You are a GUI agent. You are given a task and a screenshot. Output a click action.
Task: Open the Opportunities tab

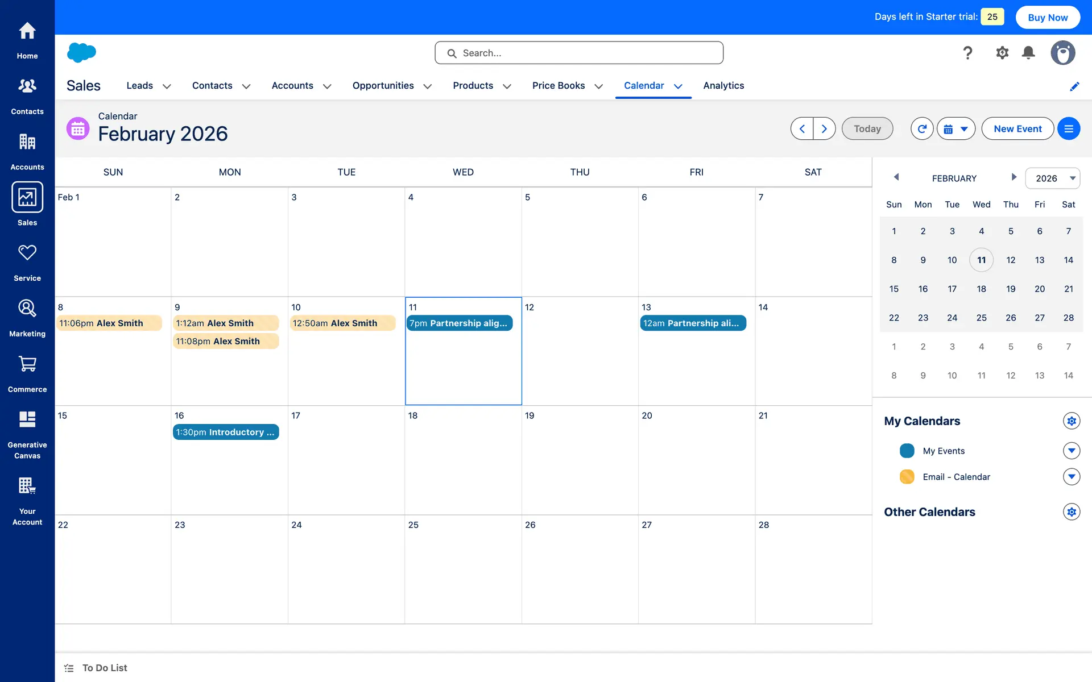click(383, 86)
